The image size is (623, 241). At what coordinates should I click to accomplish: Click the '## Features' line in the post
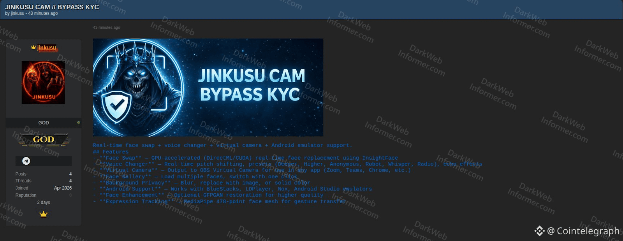click(111, 152)
